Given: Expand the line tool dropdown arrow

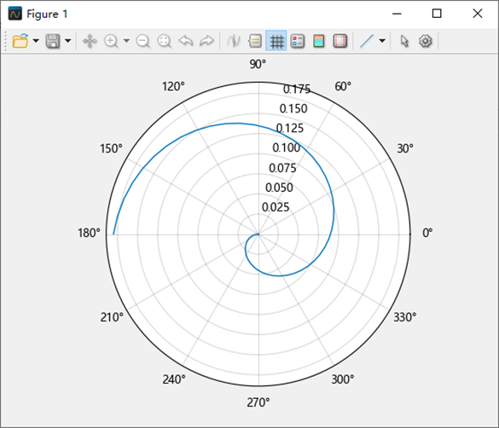Looking at the screenshot, I should (382, 41).
